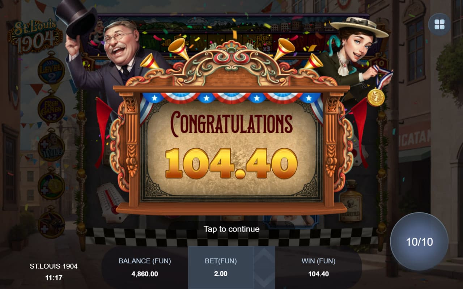Screen dimensions: 463x289
Task: Select the Free Games +2 medallion
Action: [51, 108]
